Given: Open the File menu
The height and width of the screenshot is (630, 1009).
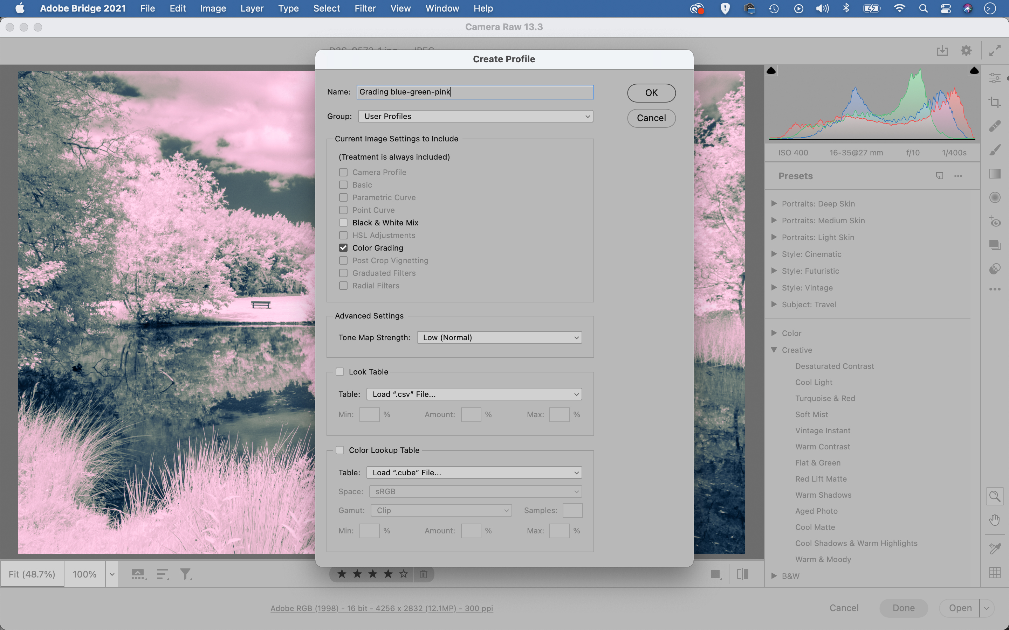Looking at the screenshot, I should tap(147, 8).
